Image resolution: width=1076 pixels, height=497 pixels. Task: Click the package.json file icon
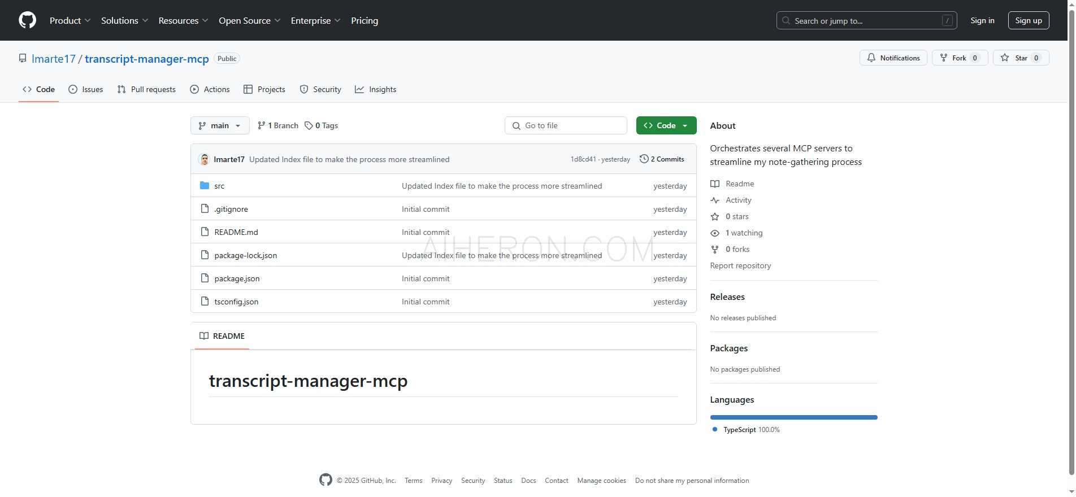pyautogui.click(x=205, y=278)
